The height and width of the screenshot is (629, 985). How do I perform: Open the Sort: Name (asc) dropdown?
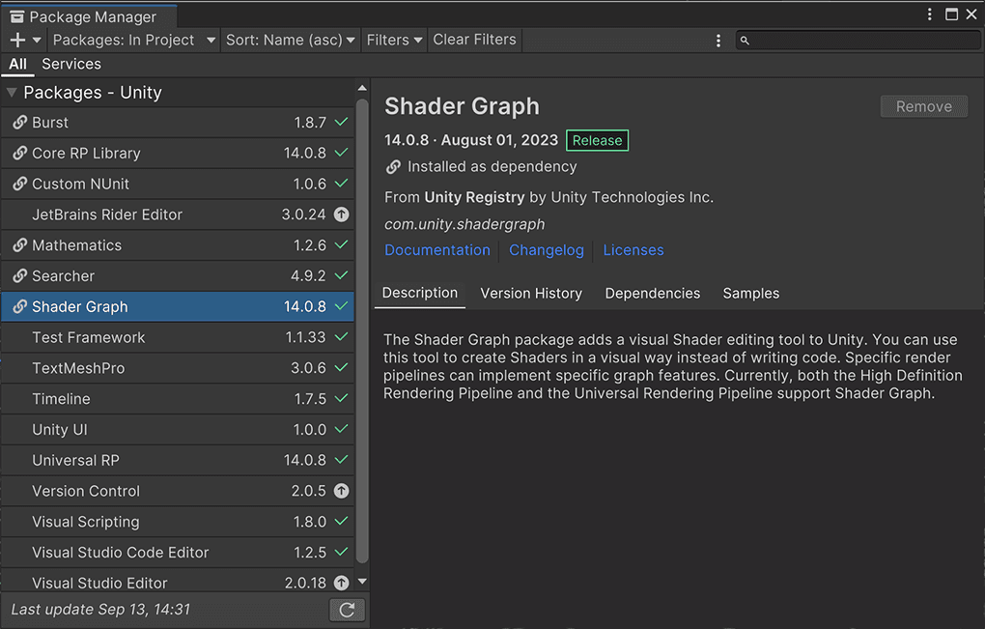[291, 40]
